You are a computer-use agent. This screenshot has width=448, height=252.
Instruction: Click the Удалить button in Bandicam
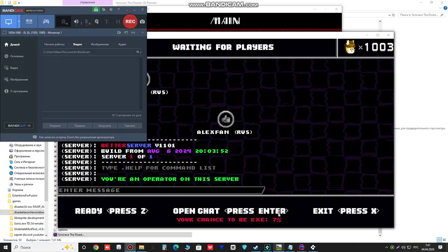(x=130, y=126)
